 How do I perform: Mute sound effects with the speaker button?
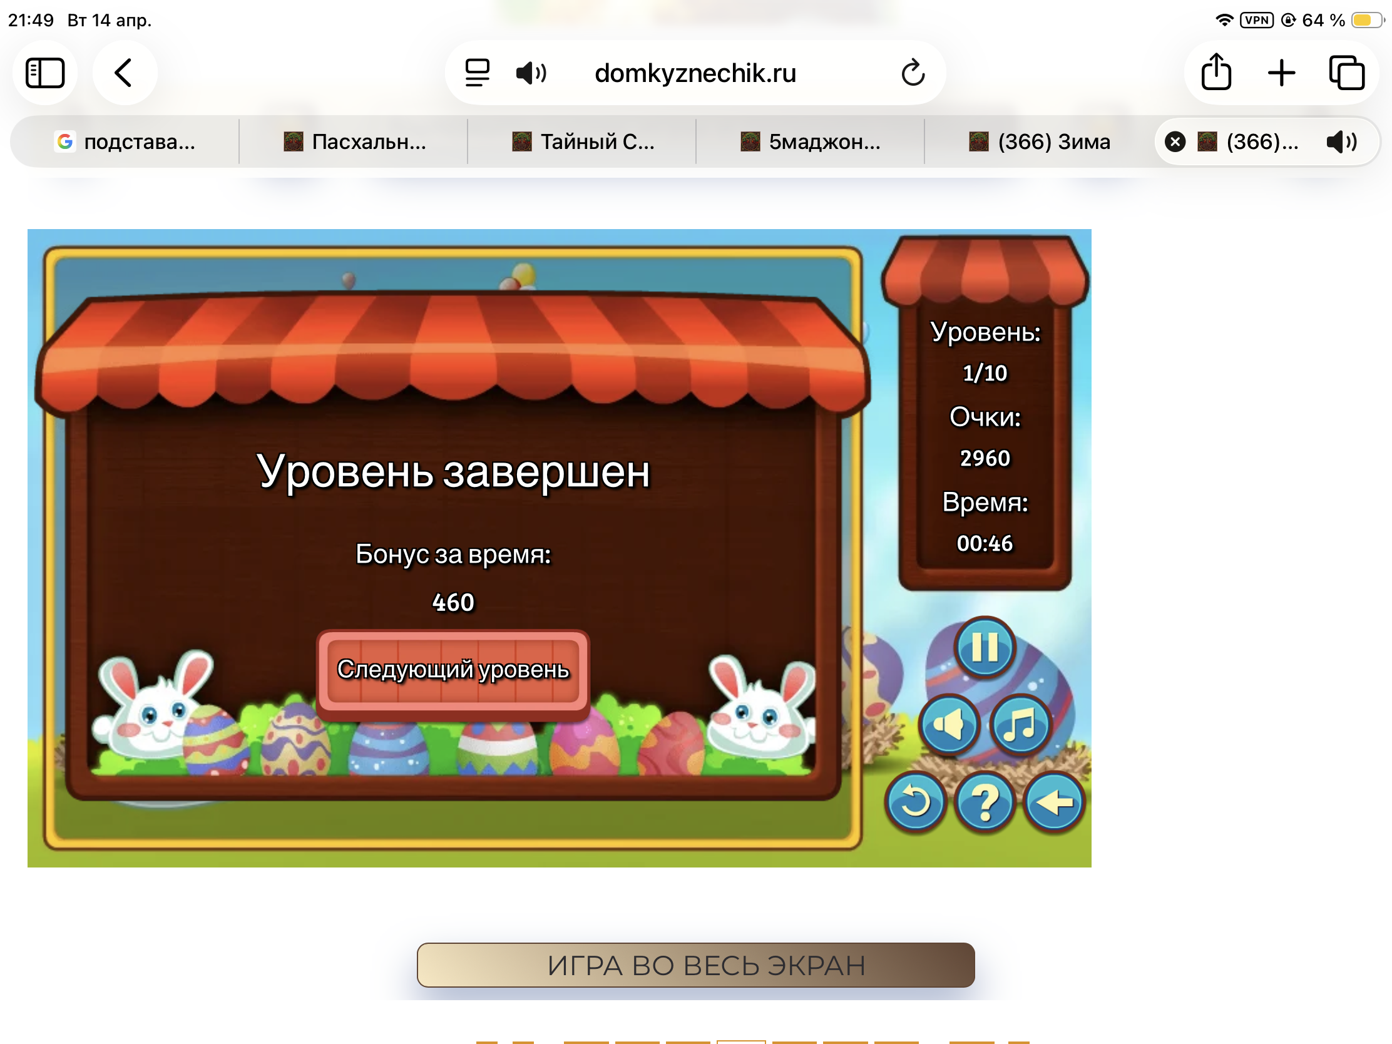(948, 724)
